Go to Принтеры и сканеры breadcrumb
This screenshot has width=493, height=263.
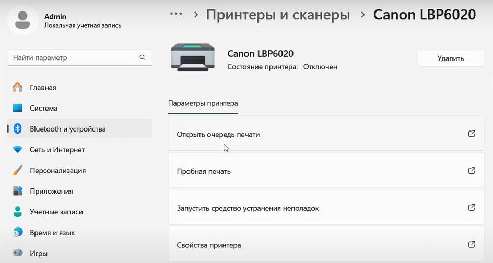tap(278, 15)
